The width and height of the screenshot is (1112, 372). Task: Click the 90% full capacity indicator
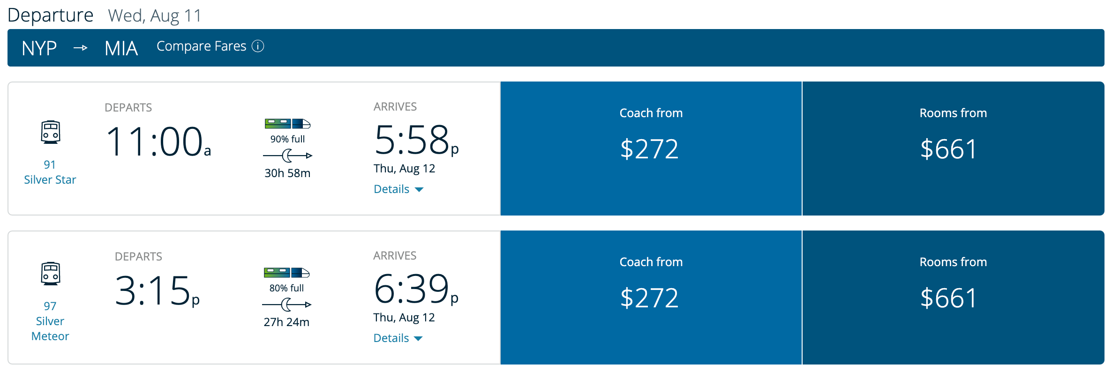(x=287, y=139)
